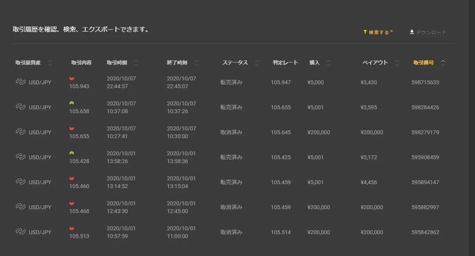Select trade number 598284426
This screenshot has height=256, width=475.
click(x=425, y=107)
